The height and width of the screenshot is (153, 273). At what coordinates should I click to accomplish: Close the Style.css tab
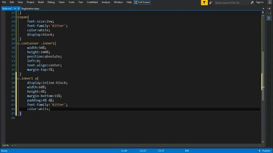pos(18,8)
